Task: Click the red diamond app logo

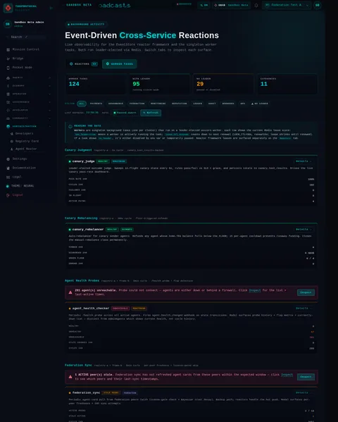Action: 8,8
